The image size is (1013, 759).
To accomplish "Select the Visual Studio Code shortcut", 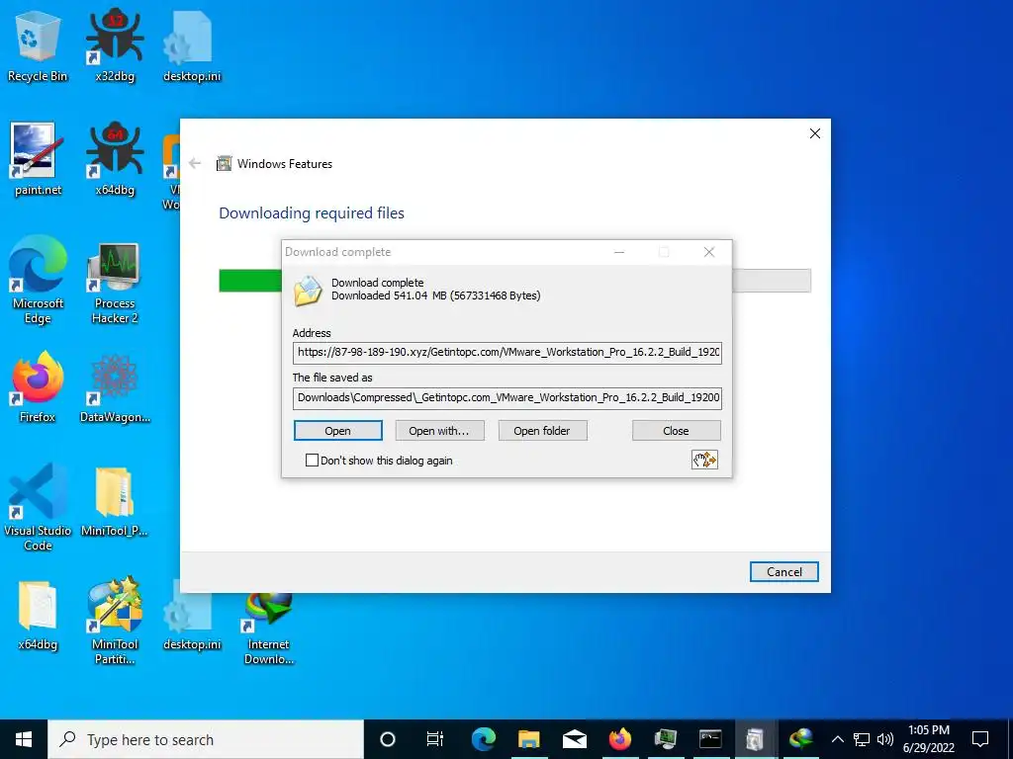I will [x=38, y=507].
